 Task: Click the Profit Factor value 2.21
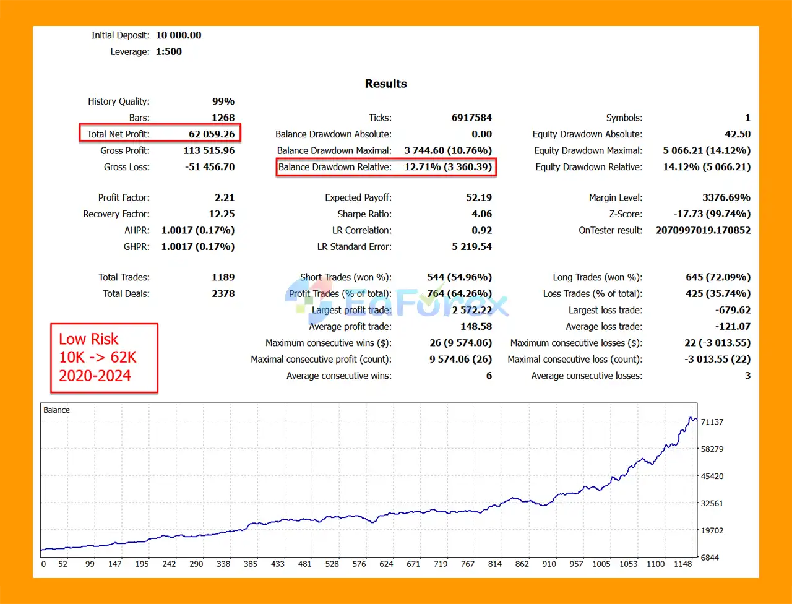tap(224, 197)
